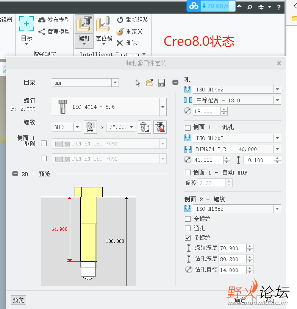
Task: Click the pitch value 'P: 2.000' text
Action: coord(23,109)
